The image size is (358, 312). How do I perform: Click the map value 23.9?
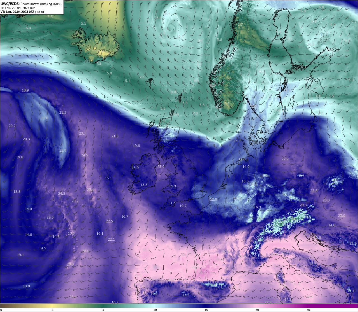click(161, 167)
